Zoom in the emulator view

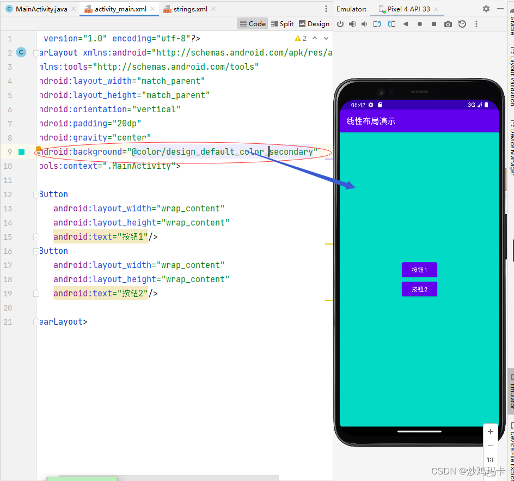[x=491, y=431]
